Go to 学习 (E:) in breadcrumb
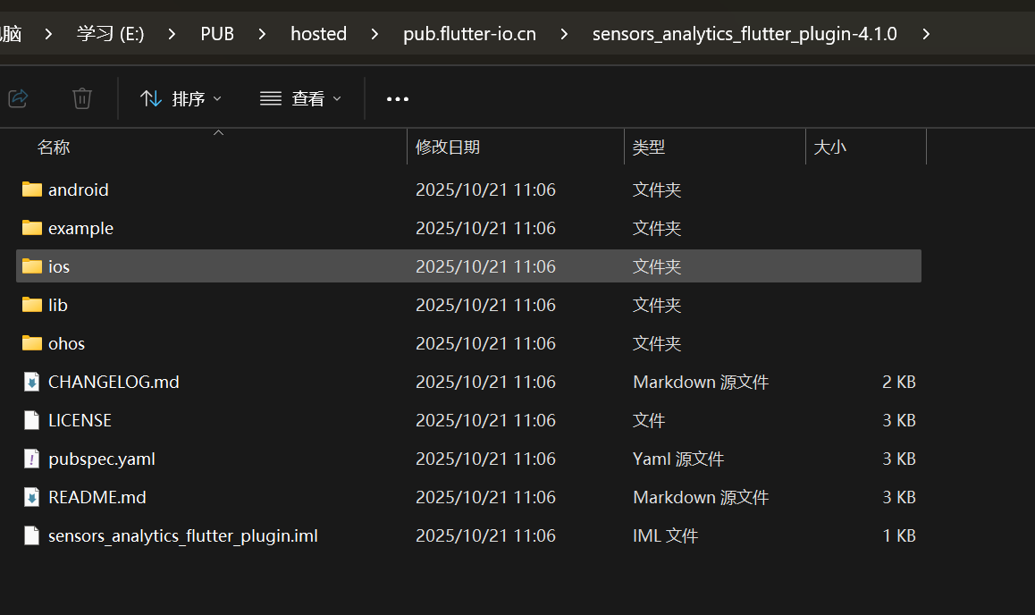 pos(110,34)
